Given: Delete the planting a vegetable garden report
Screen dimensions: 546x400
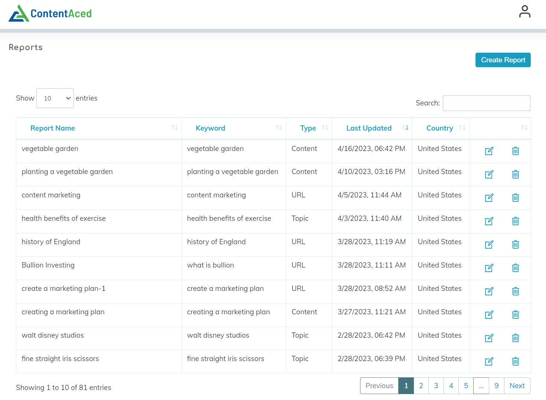Looking at the screenshot, I should pos(516,174).
